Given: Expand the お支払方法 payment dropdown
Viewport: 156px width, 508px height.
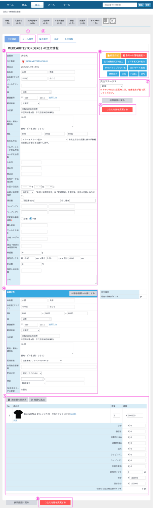Looking at the screenshot, I should coord(44,139).
